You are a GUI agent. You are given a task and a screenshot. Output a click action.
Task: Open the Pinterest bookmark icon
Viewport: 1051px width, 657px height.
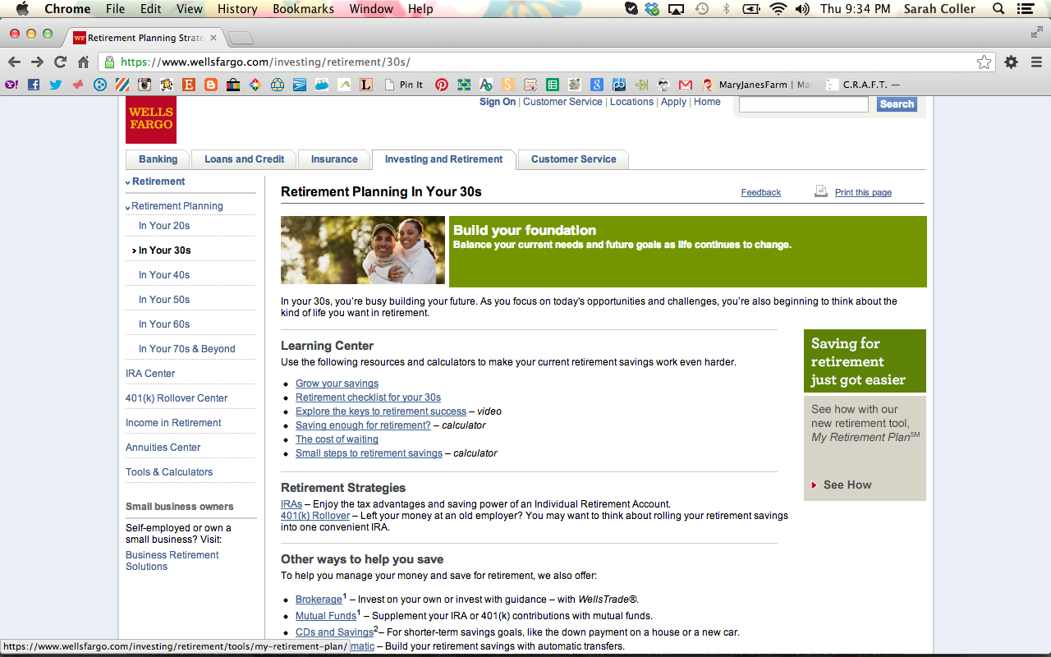[x=442, y=85]
